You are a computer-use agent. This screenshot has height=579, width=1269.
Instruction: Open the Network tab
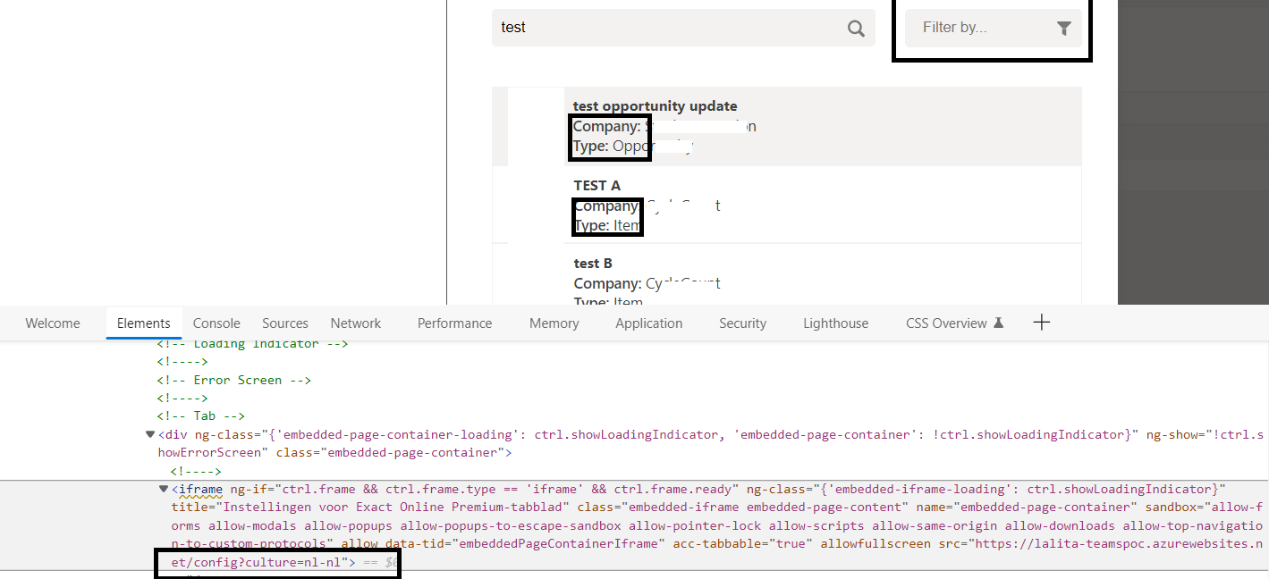(x=356, y=323)
